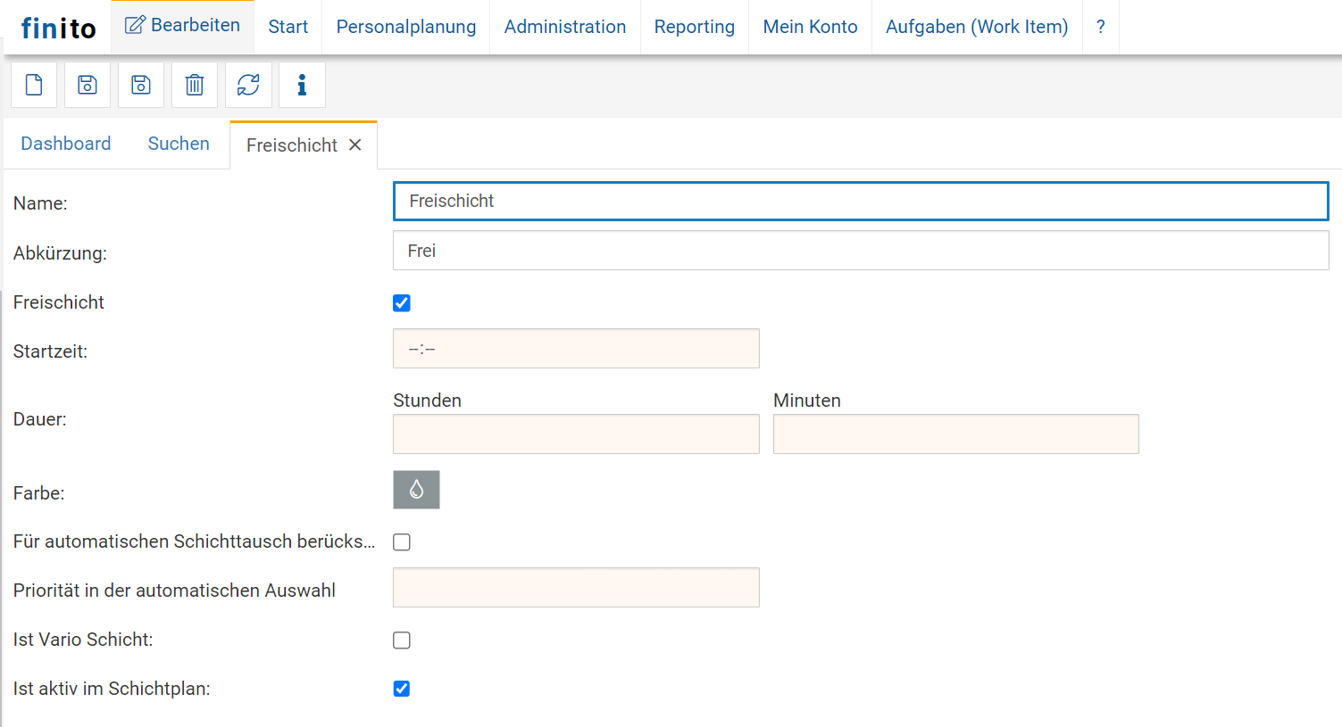This screenshot has height=727, width=1342.
Task: Click the new document icon in toolbar
Action: pos(34,85)
